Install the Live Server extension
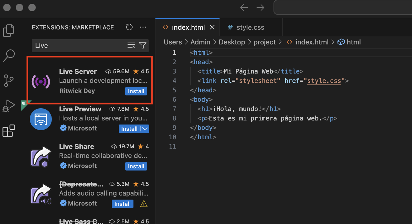Viewport: 412px width, 224px height. [x=136, y=91]
